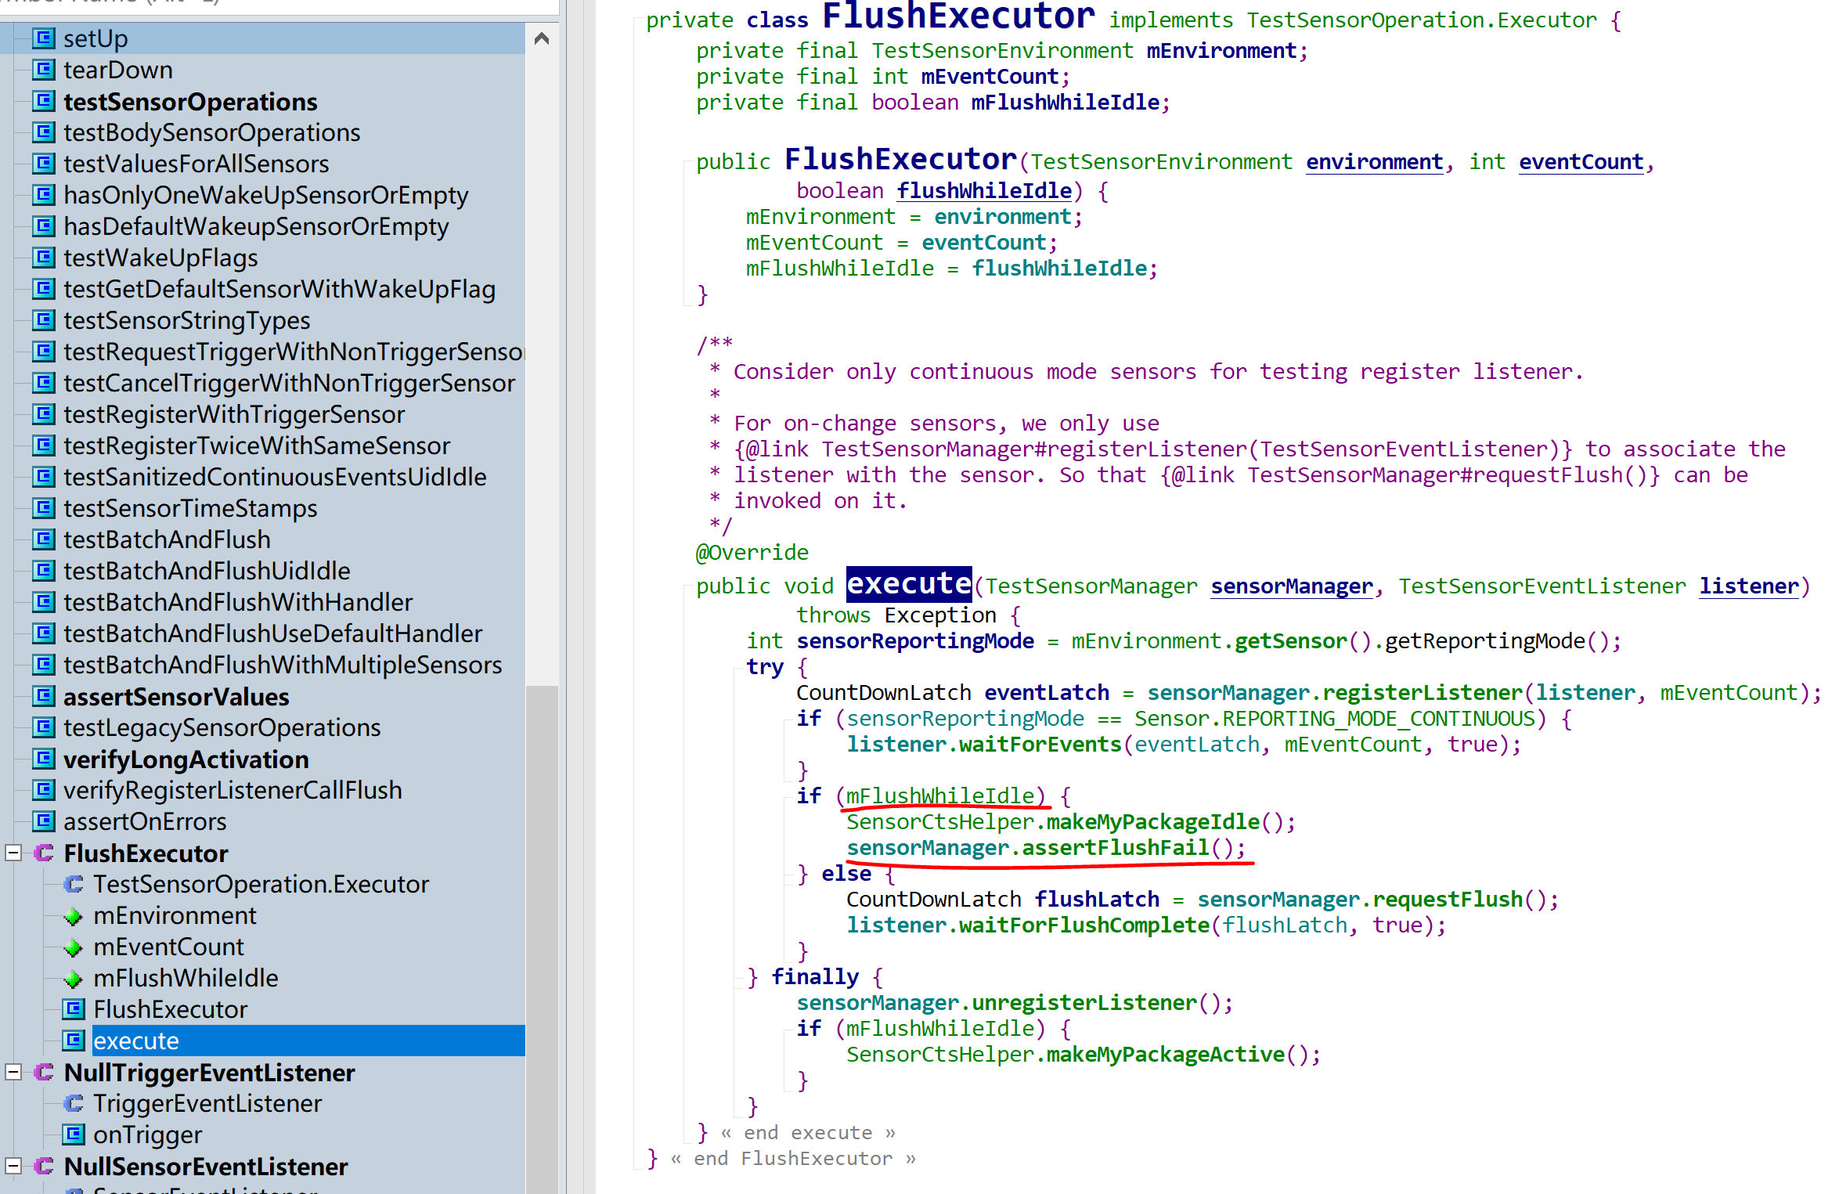The image size is (1839, 1194).
Task: Click the NullTriggerEventListener class icon
Action: [x=44, y=1072]
